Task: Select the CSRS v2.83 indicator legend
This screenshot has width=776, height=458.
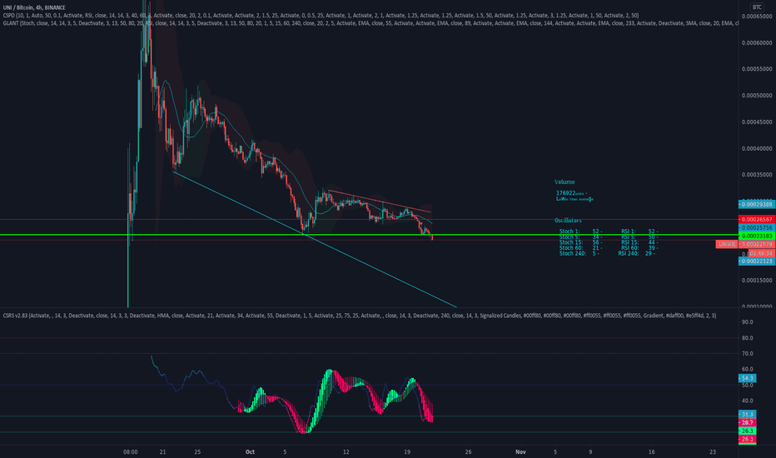Action: click(x=360, y=316)
